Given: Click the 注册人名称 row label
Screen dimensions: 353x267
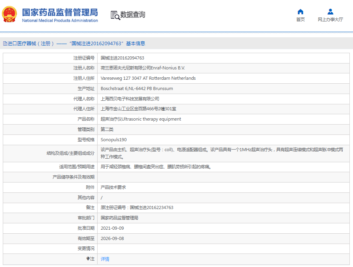Looking at the screenshot, I should coord(84,68).
